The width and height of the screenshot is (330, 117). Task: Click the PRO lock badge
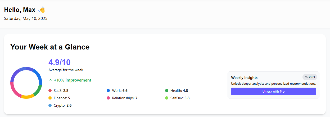310,77
